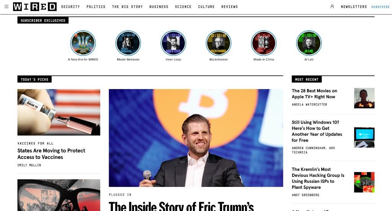Click the Subscribe link

pyautogui.click(x=380, y=7)
